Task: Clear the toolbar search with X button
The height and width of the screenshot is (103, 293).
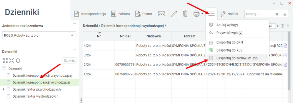Action: pyautogui.click(x=277, y=14)
